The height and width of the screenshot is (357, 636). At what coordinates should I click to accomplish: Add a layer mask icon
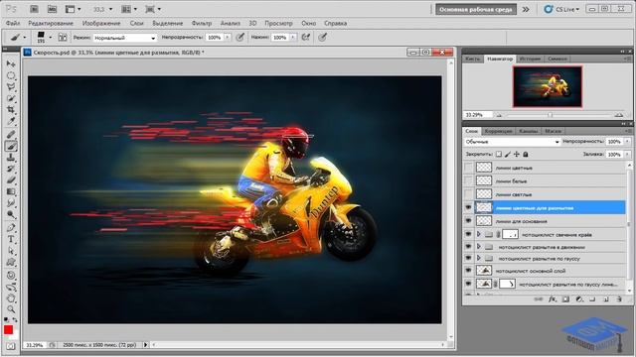[x=565, y=299]
